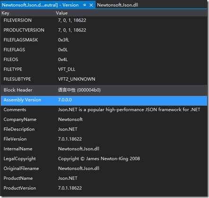The height and width of the screenshot is (198, 209).
Task: Select the James Newton-King copyright value
Action: point(99,159)
